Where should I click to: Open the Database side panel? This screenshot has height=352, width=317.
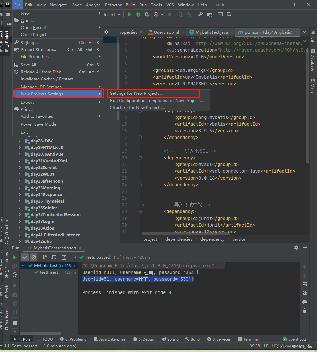pos(313,60)
